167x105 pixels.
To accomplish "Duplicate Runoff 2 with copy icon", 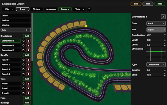I will [x=23, y=65].
